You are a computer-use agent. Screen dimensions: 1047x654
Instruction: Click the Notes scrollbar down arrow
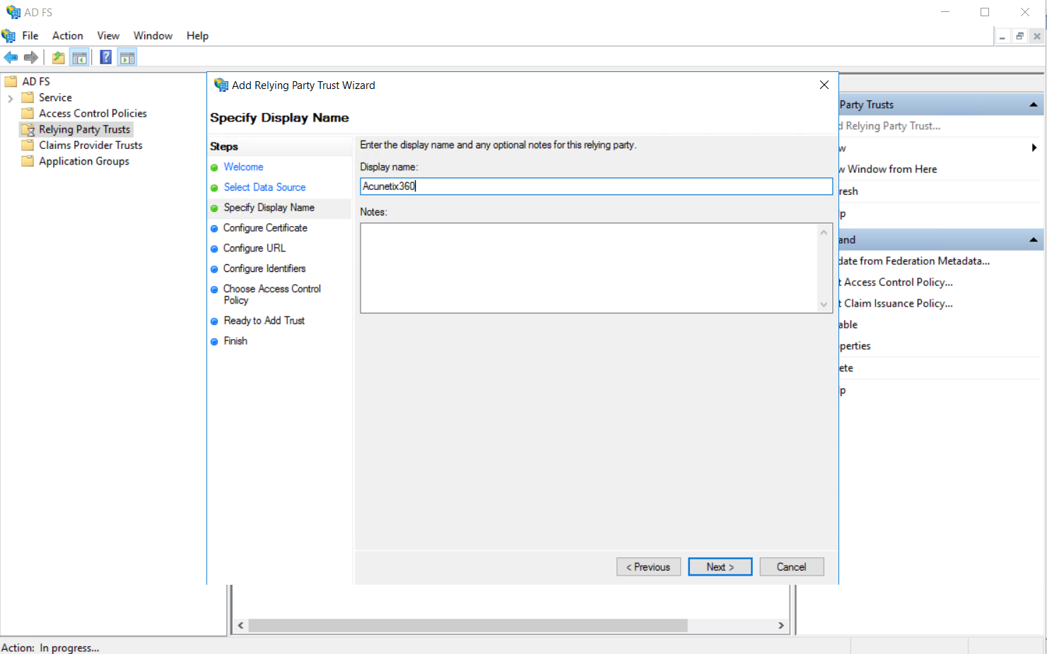tap(824, 304)
